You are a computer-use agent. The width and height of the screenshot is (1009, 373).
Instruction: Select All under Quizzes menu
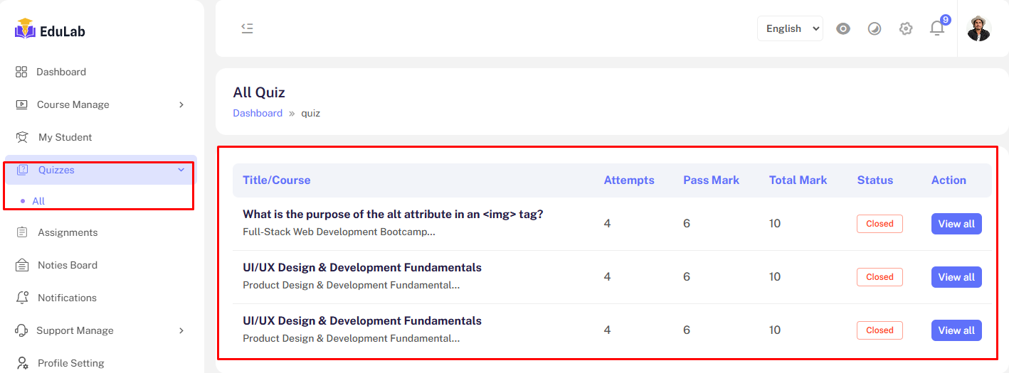38,201
